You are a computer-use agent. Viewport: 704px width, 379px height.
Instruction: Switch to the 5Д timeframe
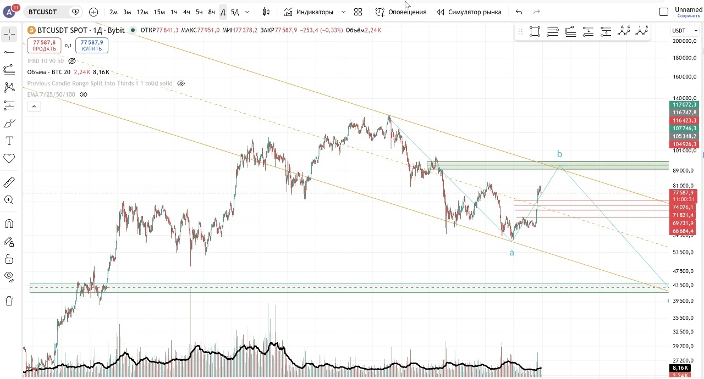point(235,12)
